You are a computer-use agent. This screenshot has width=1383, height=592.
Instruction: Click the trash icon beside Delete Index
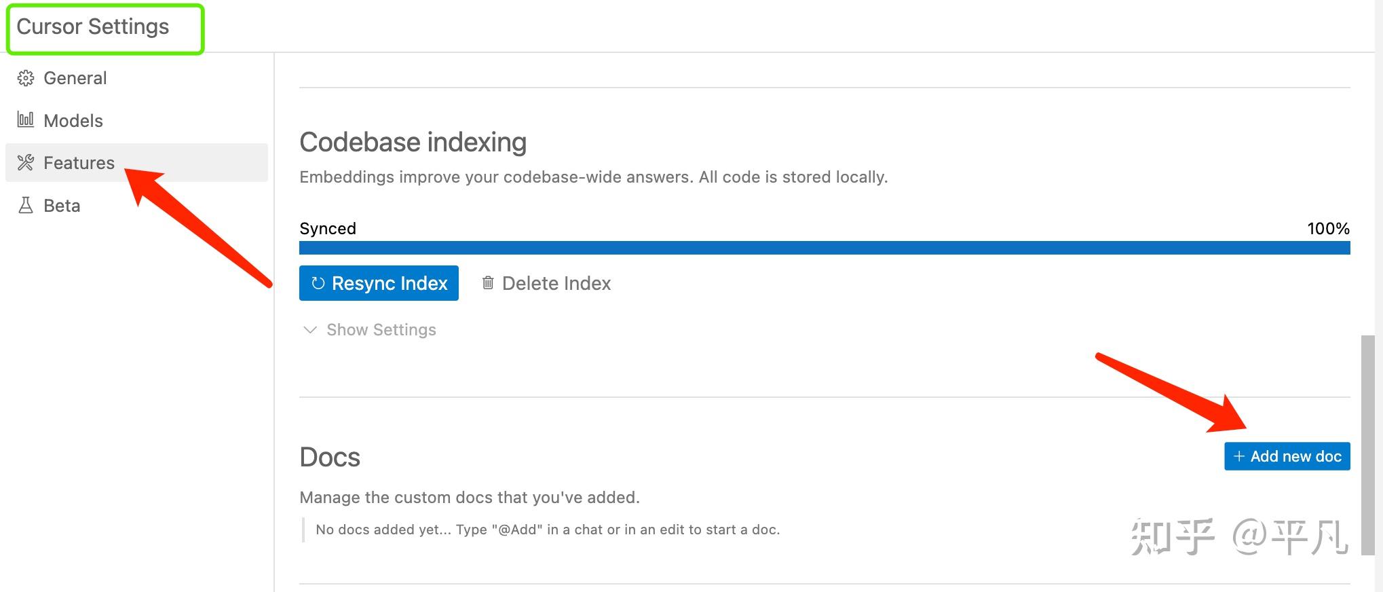[488, 283]
